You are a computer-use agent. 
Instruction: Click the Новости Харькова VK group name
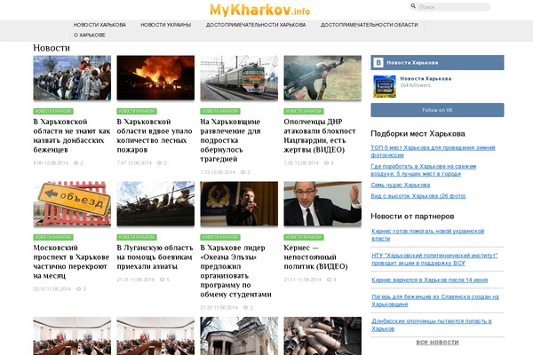[x=426, y=78]
